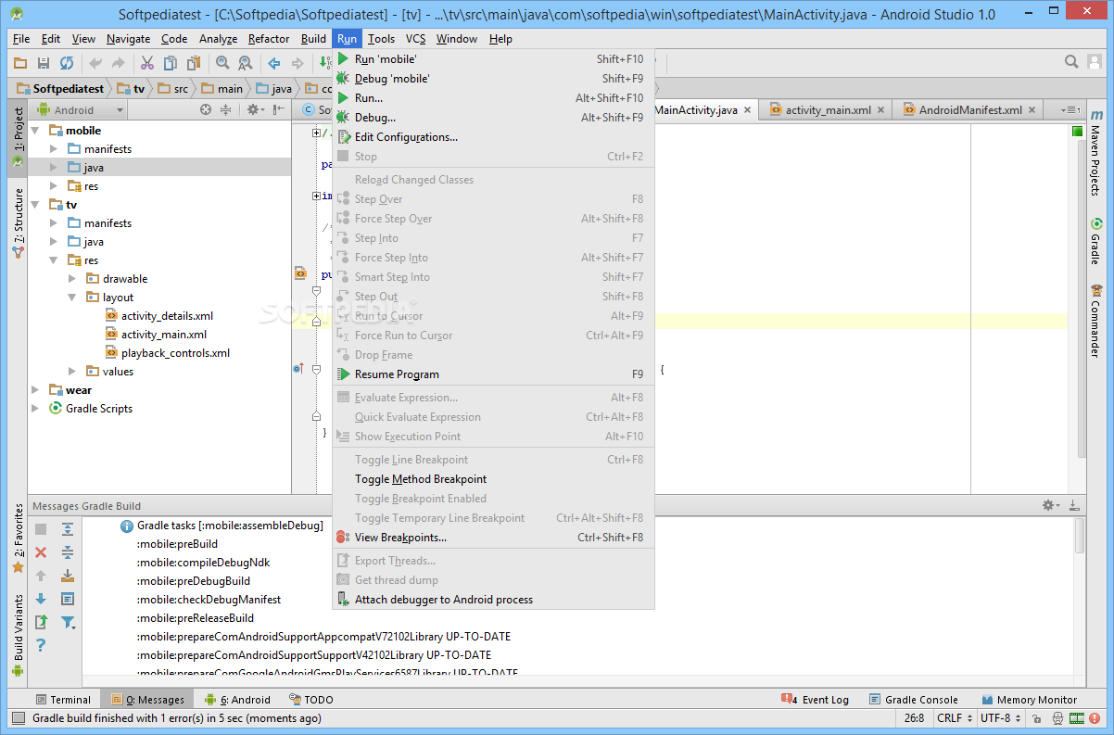Open the CRLF line separator dropdown
Image resolution: width=1114 pixels, height=735 pixels.
[x=955, y=717]
